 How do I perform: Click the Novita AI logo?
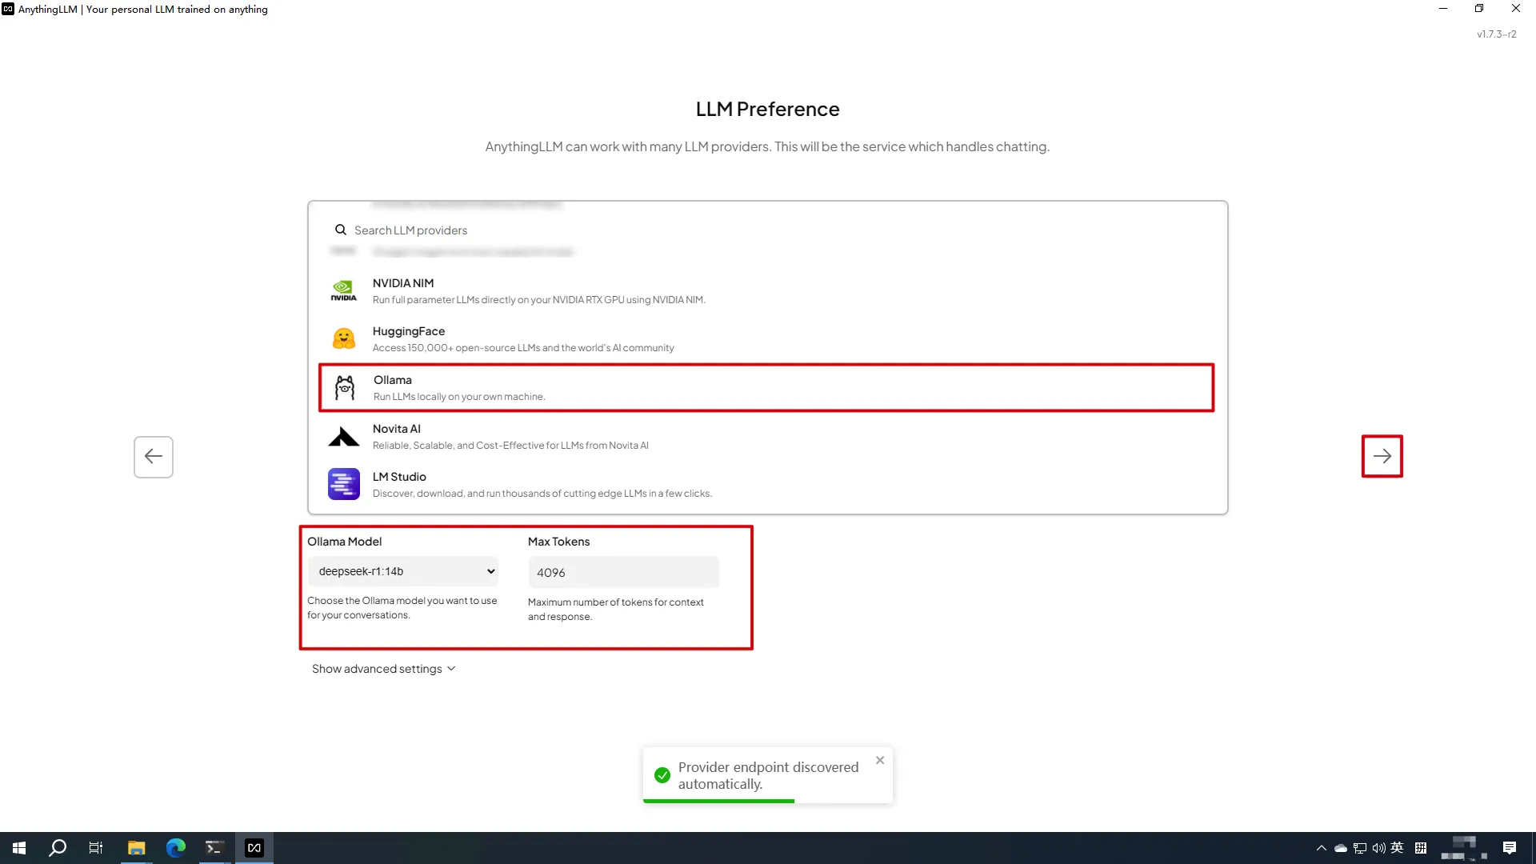343,437
